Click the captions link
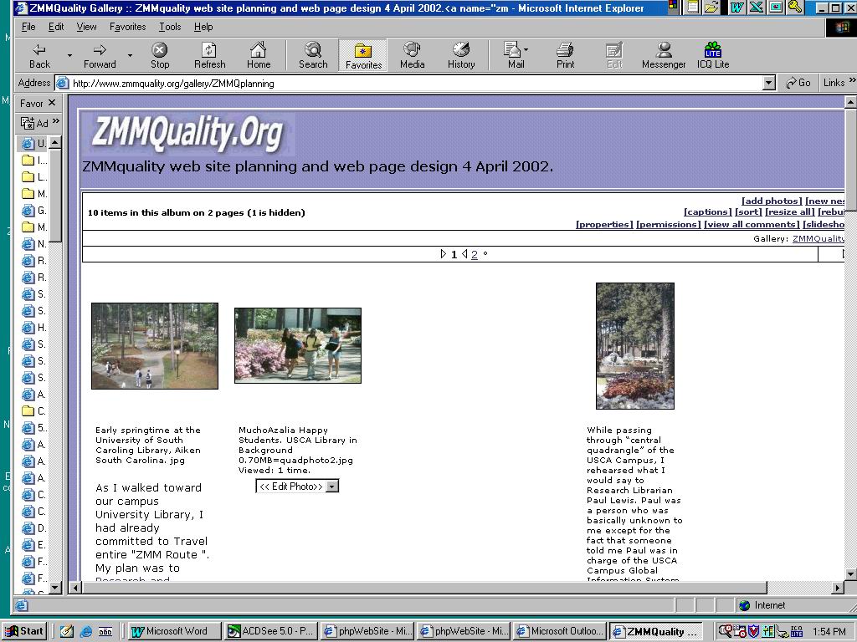 [x=707, y=211]
